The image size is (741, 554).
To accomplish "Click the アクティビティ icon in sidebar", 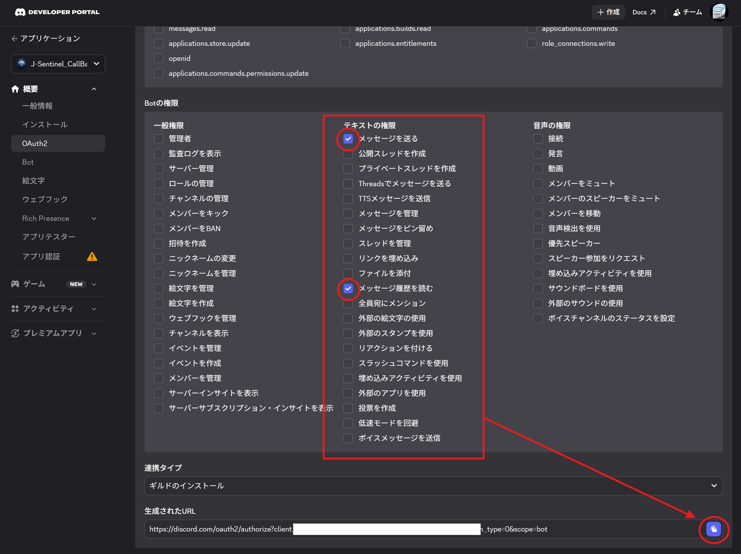I will [15, 309].
